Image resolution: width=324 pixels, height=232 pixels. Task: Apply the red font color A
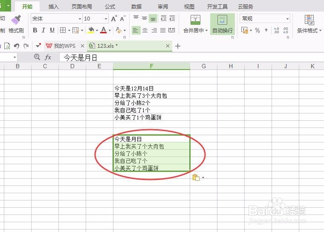point(104,30)
